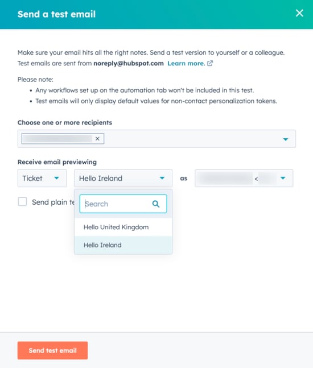The image size is (313, 368).
Task: Remove the selected recipient with the X icon
Action: point(97,139)
